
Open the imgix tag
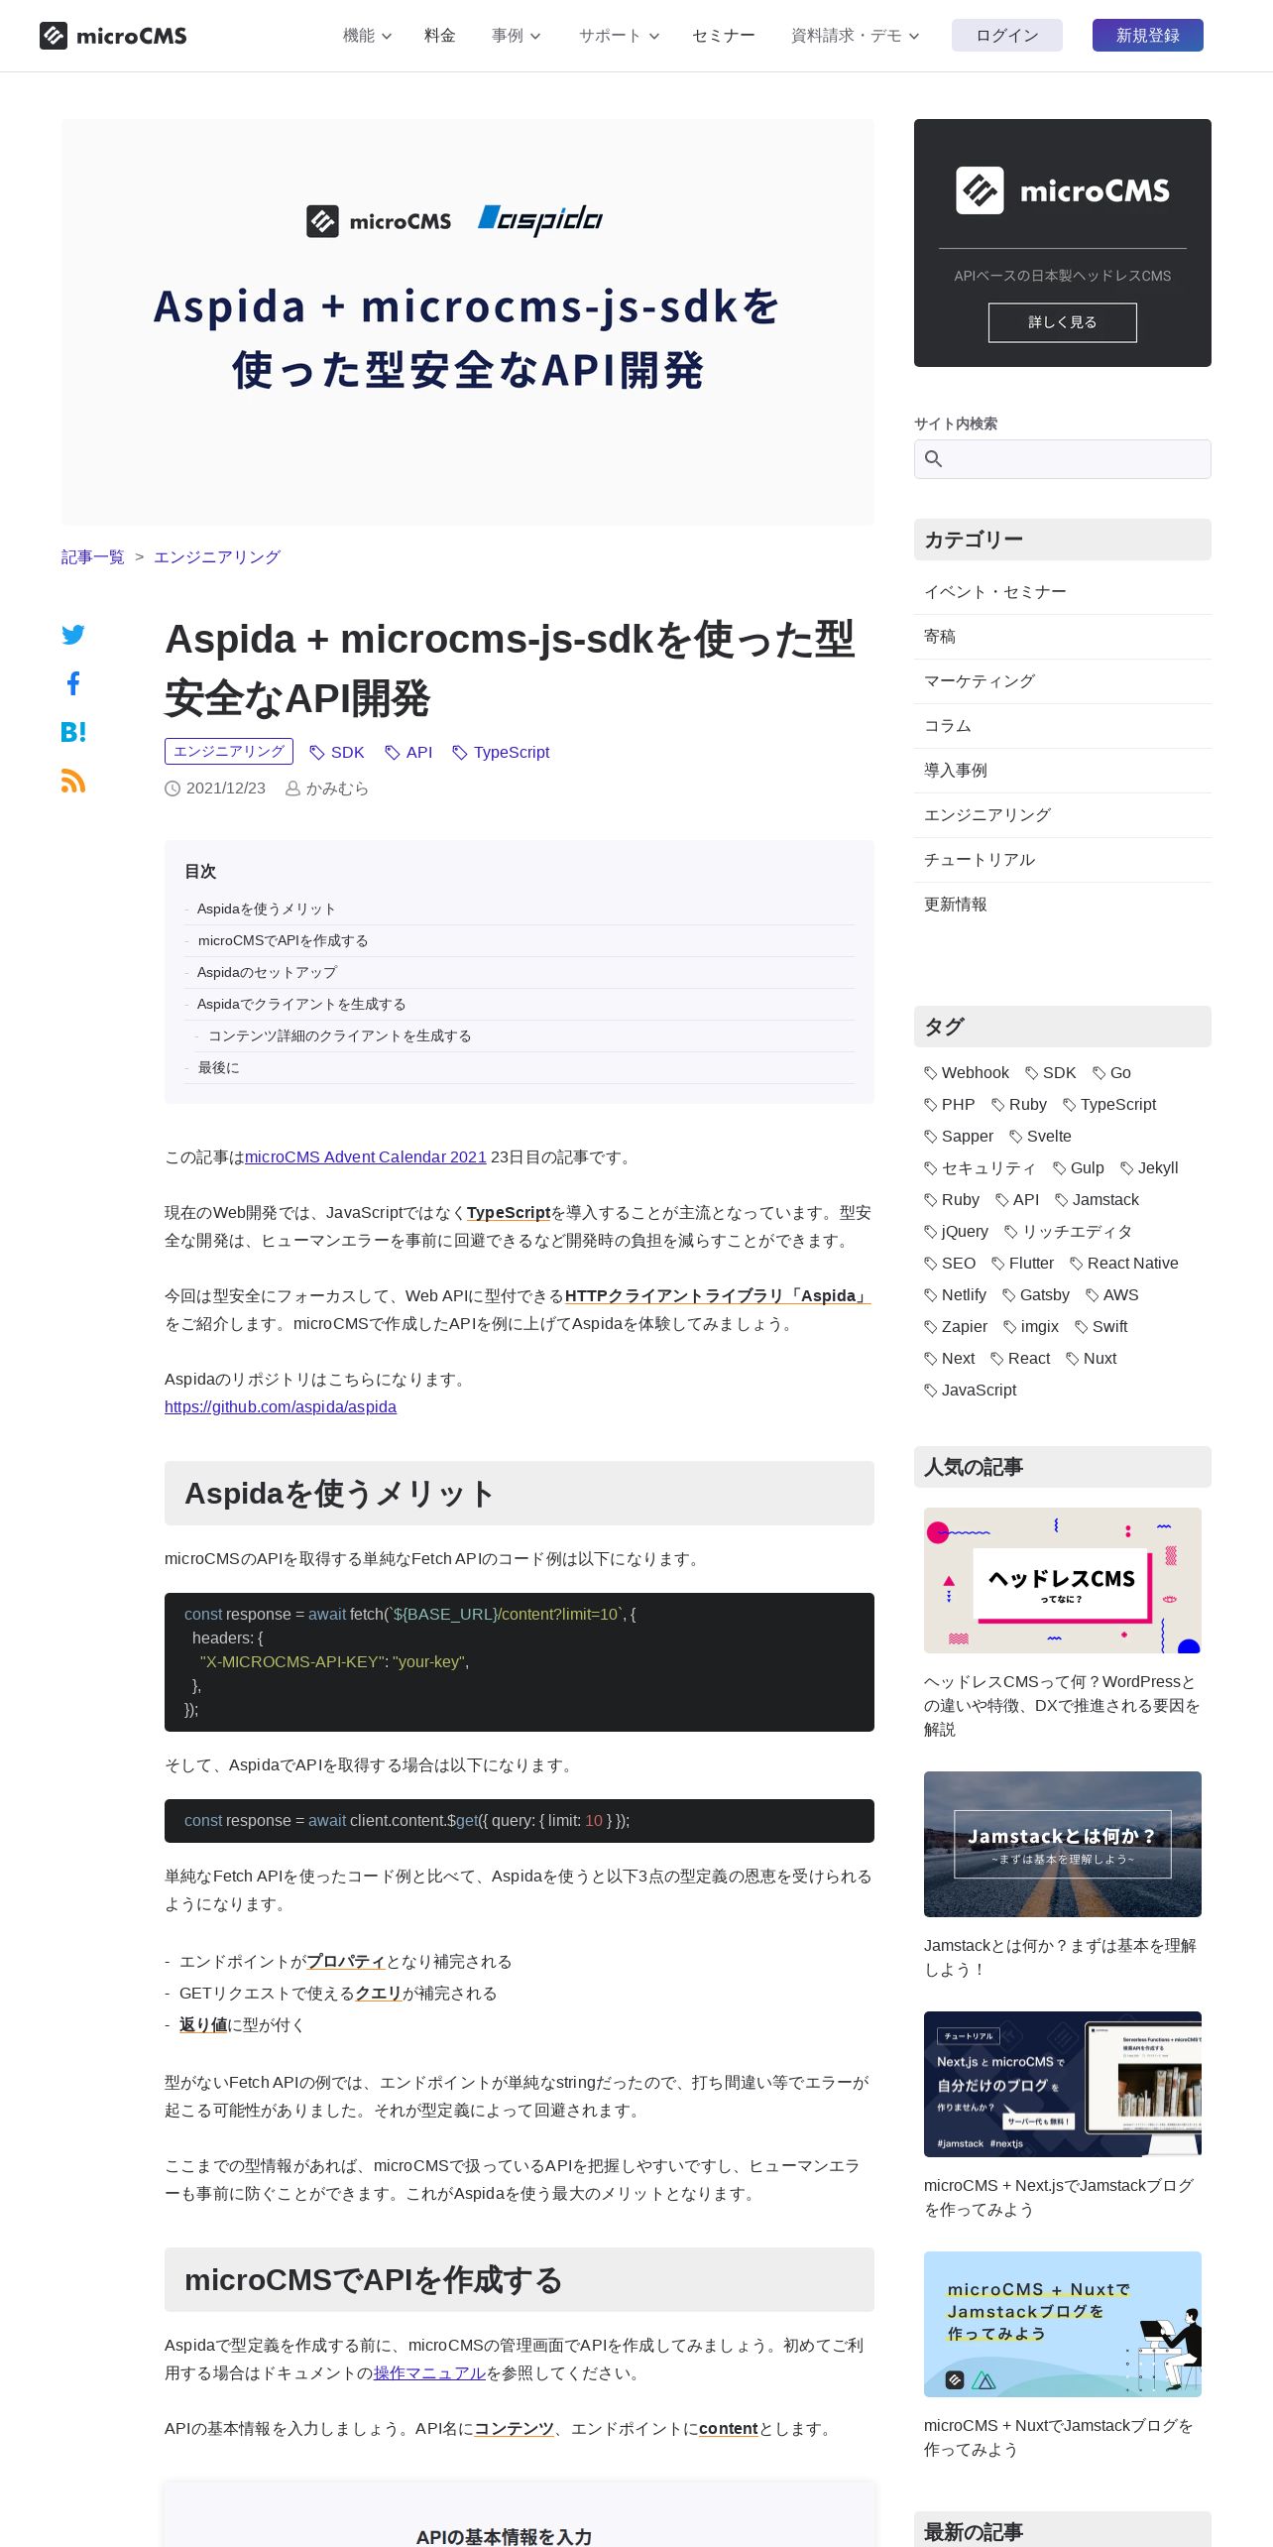[x=1031, y=1327]
